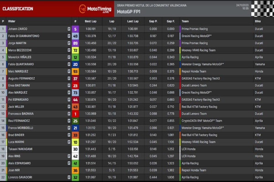Click rider name Marc MARQUEZ
This screenshot has height=182, width=274.
coord(18,71)
